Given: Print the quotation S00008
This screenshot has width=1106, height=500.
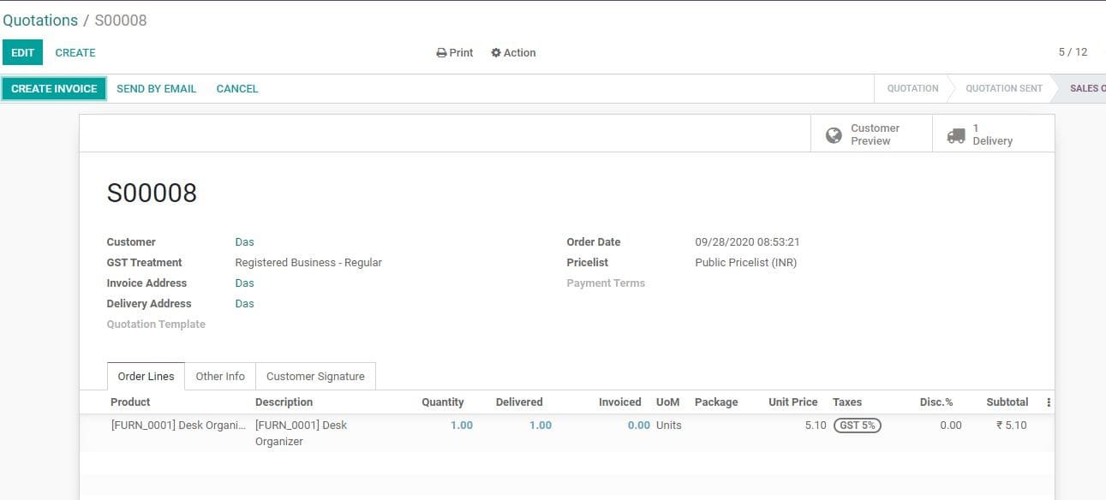Looking at the screenshot, I should (454, 52).
